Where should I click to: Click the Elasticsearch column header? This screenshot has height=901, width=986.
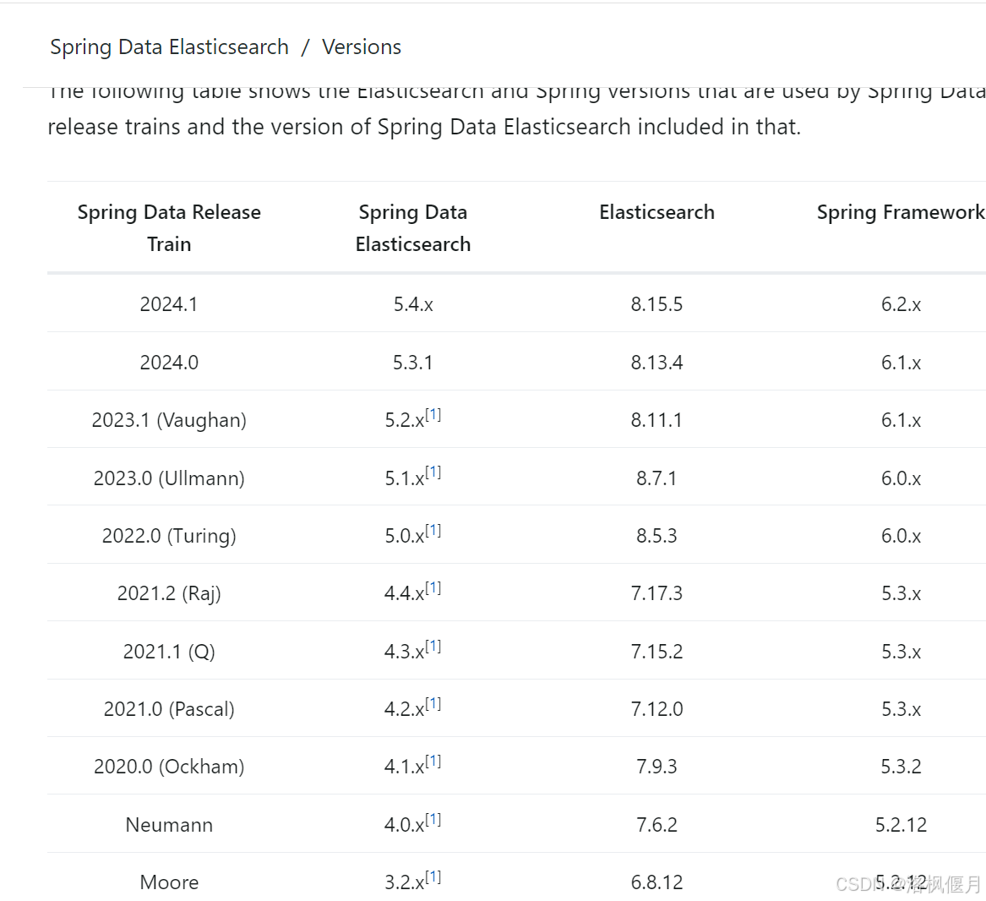pyautogui.click(x=657, y=212)
